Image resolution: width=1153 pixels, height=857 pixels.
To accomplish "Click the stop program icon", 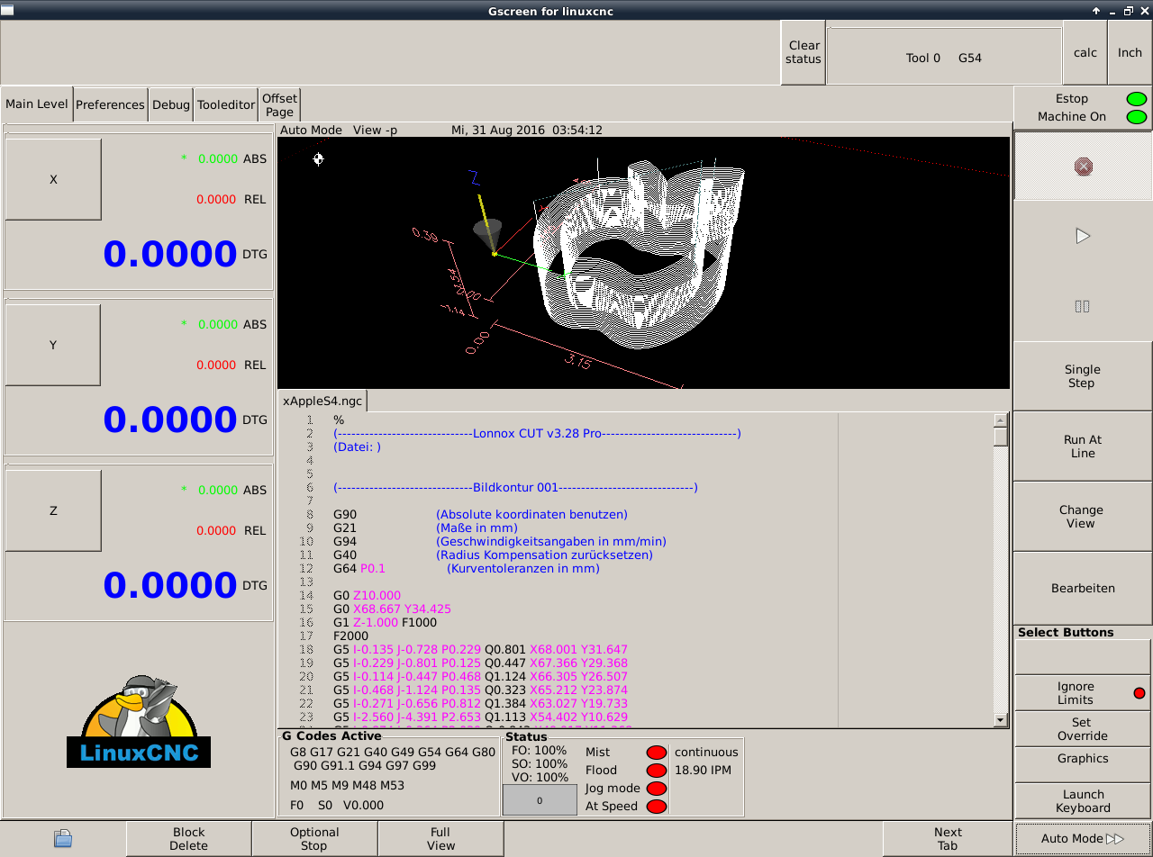I will tap(1083, 167).
